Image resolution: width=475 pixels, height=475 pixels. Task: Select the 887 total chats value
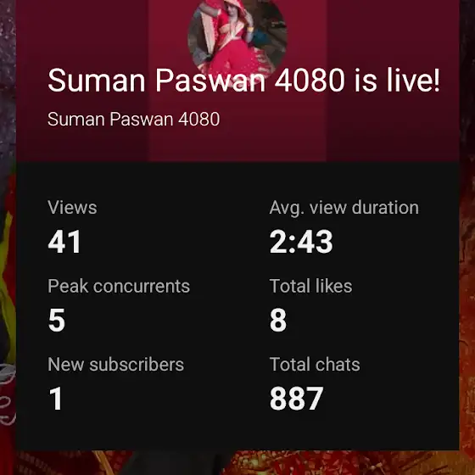pyautogui.click(x=297, y=398)
